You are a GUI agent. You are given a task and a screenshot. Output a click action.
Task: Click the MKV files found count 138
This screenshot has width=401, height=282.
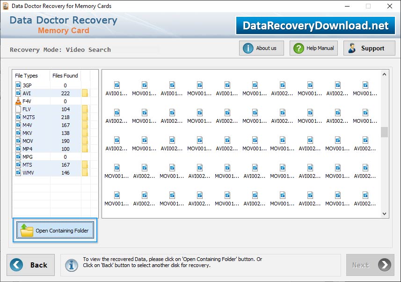pyautogui.click(x=66, y=133)
